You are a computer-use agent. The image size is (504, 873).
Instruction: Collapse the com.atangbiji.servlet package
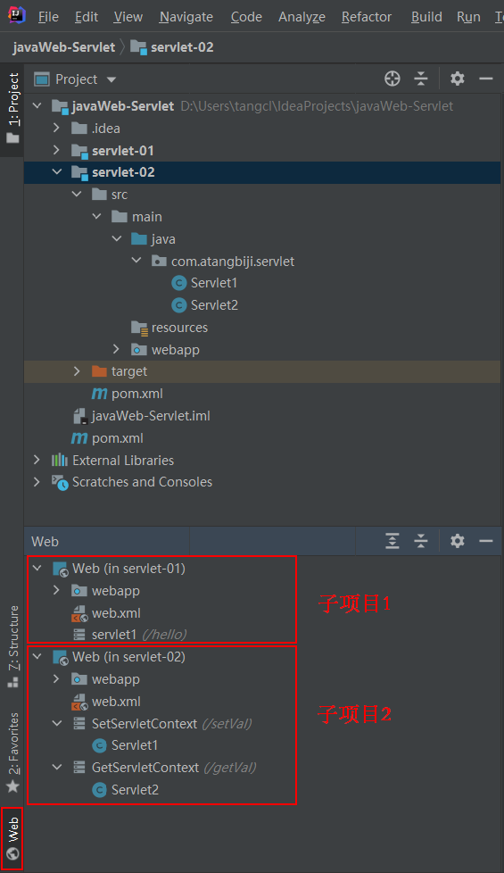136,261
